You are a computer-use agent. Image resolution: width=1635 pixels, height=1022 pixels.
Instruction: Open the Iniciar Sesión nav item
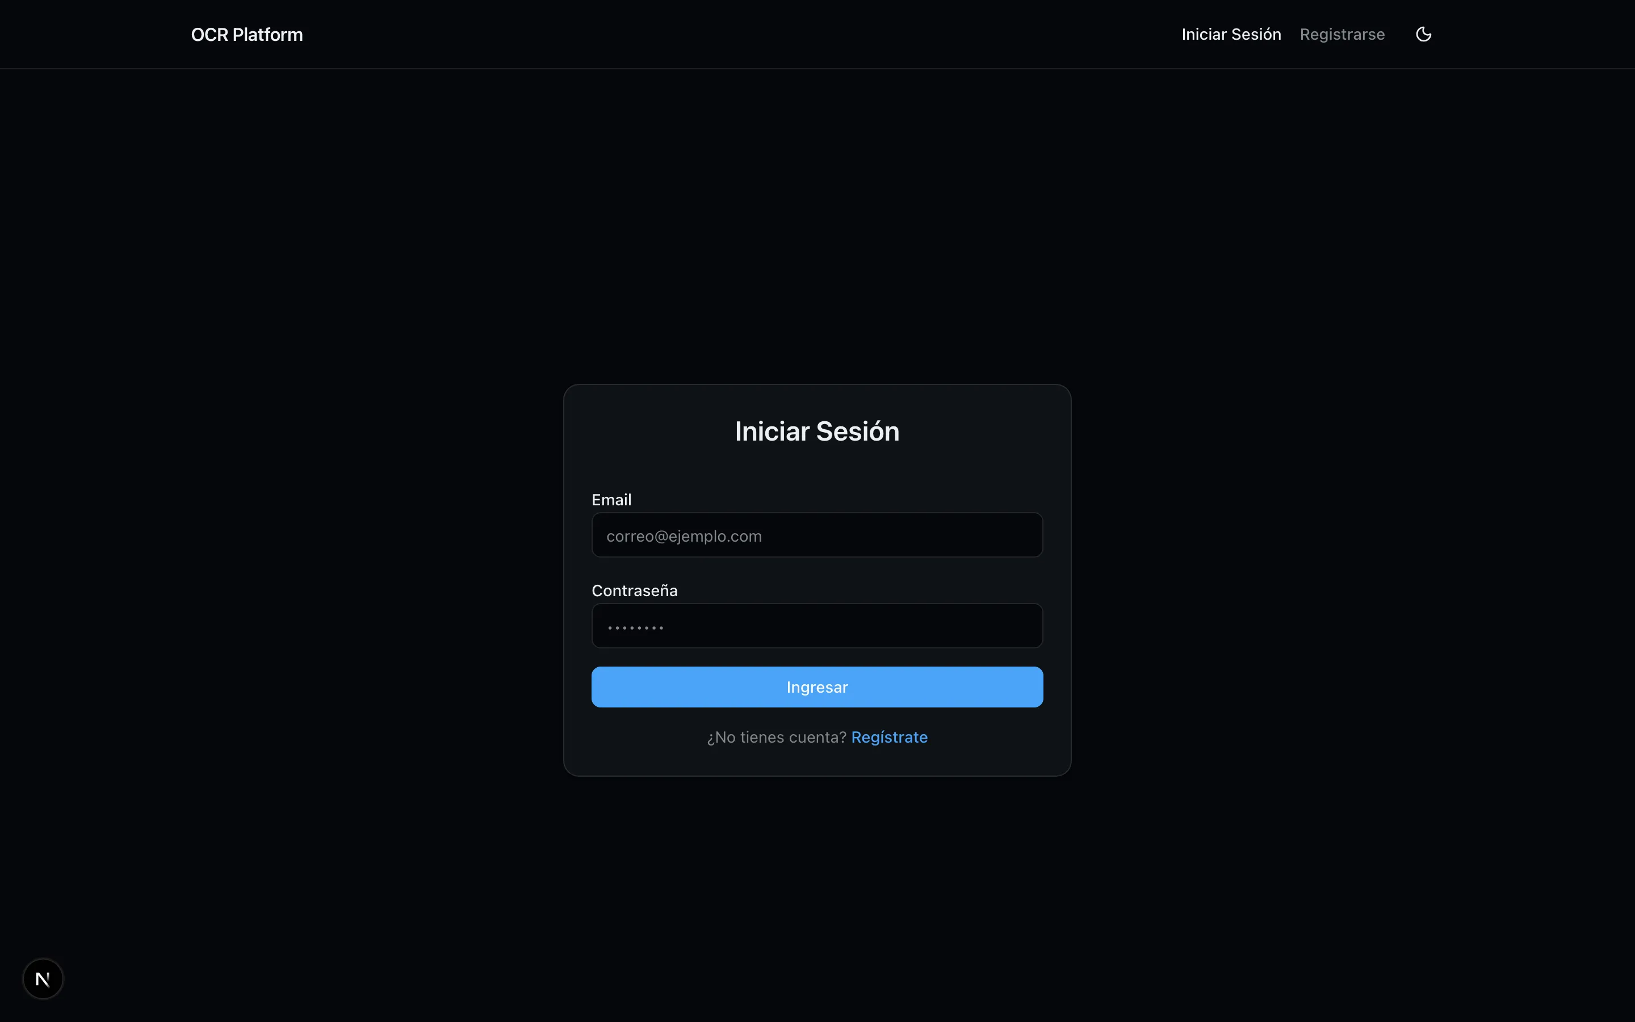(x=1231, y=35)
